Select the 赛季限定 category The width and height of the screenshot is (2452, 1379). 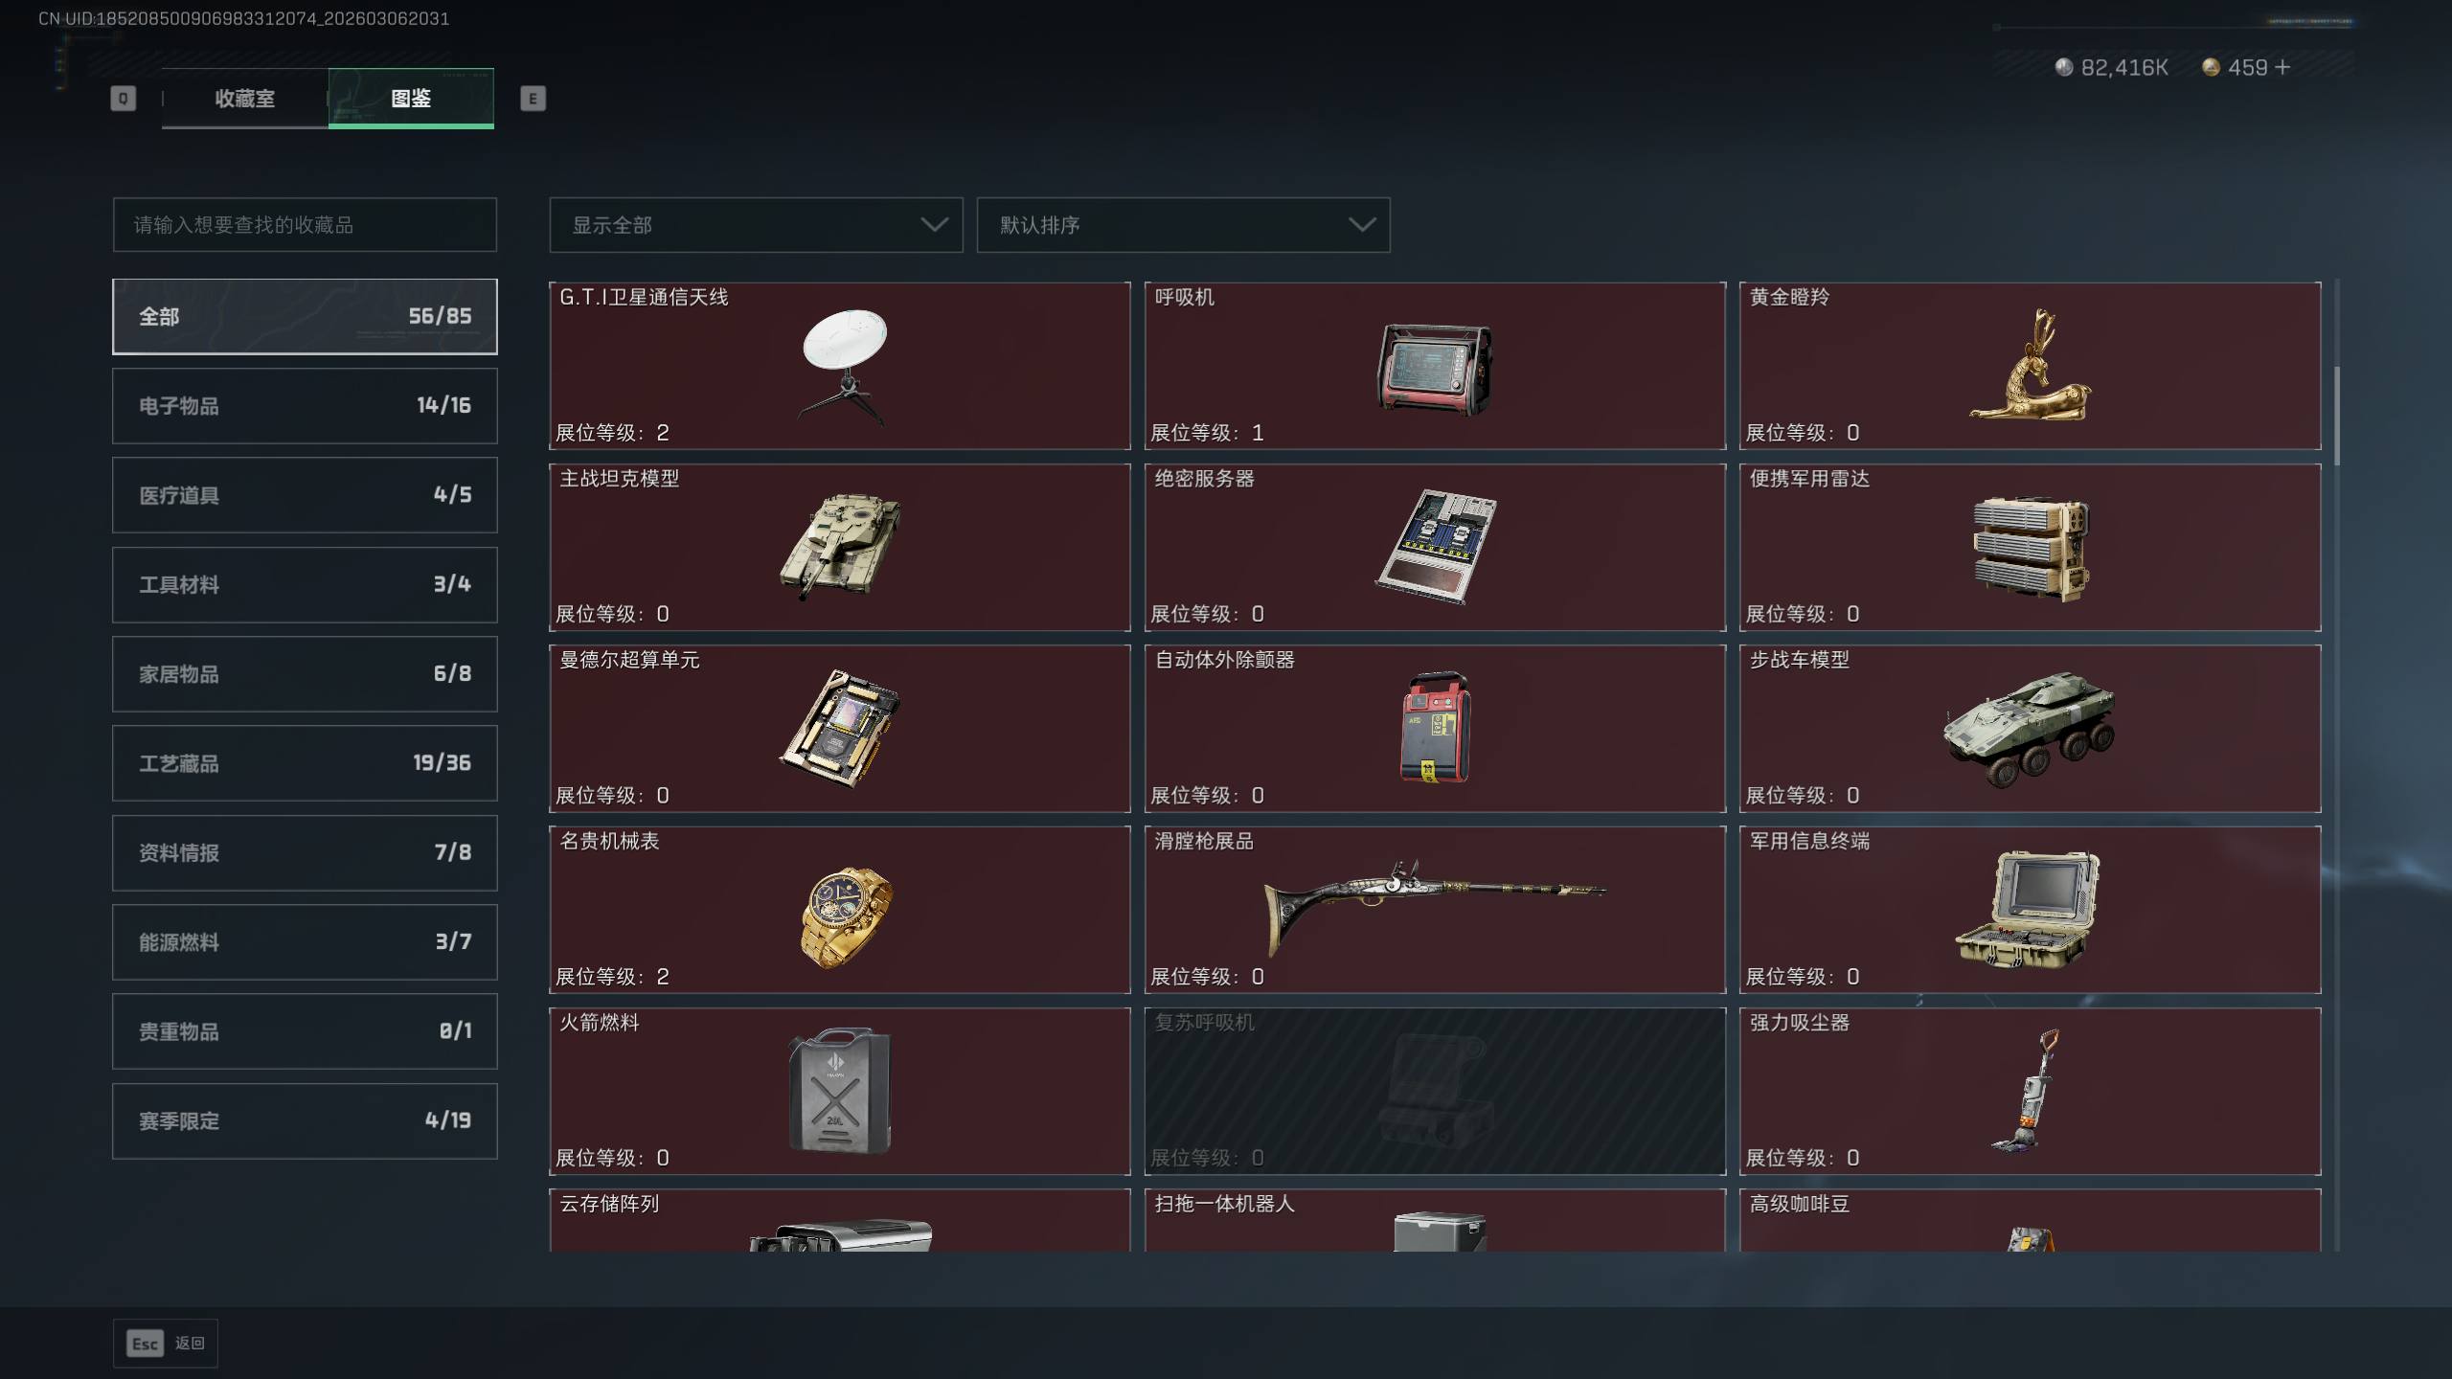pyautogui.click(x=305, y=1120)
